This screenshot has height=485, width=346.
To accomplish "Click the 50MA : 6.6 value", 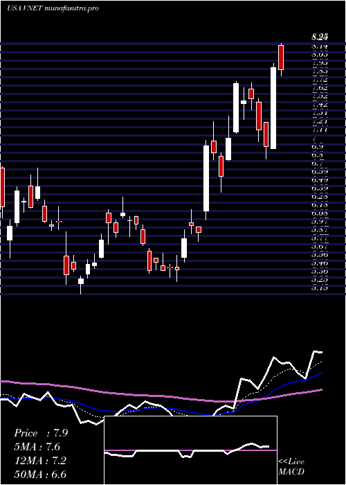I will (40, 475).
